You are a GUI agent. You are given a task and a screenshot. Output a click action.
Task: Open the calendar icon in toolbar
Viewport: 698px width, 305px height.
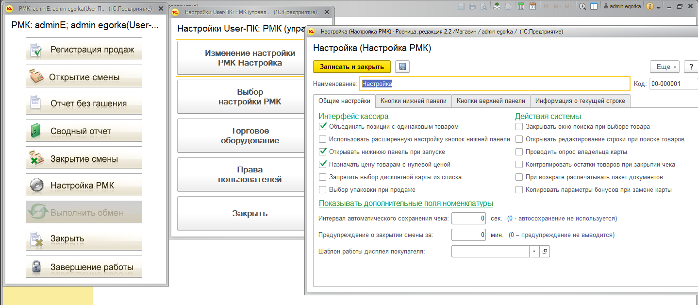point(532,6)
